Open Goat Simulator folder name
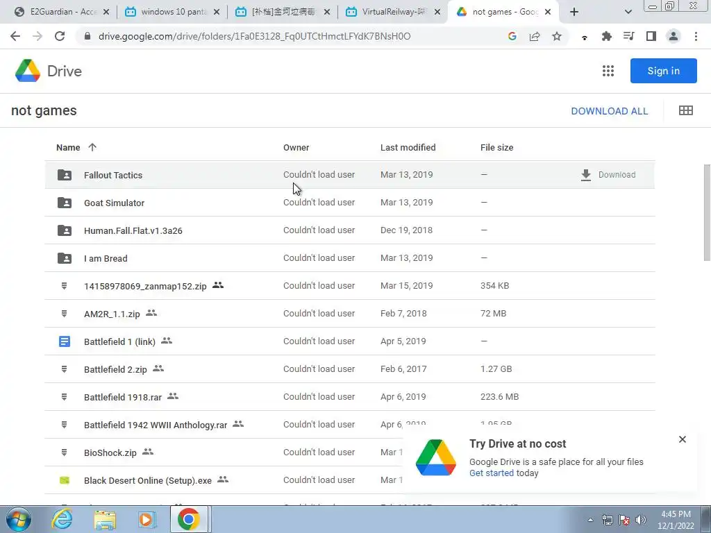711x533 pixels. (114, 203)
